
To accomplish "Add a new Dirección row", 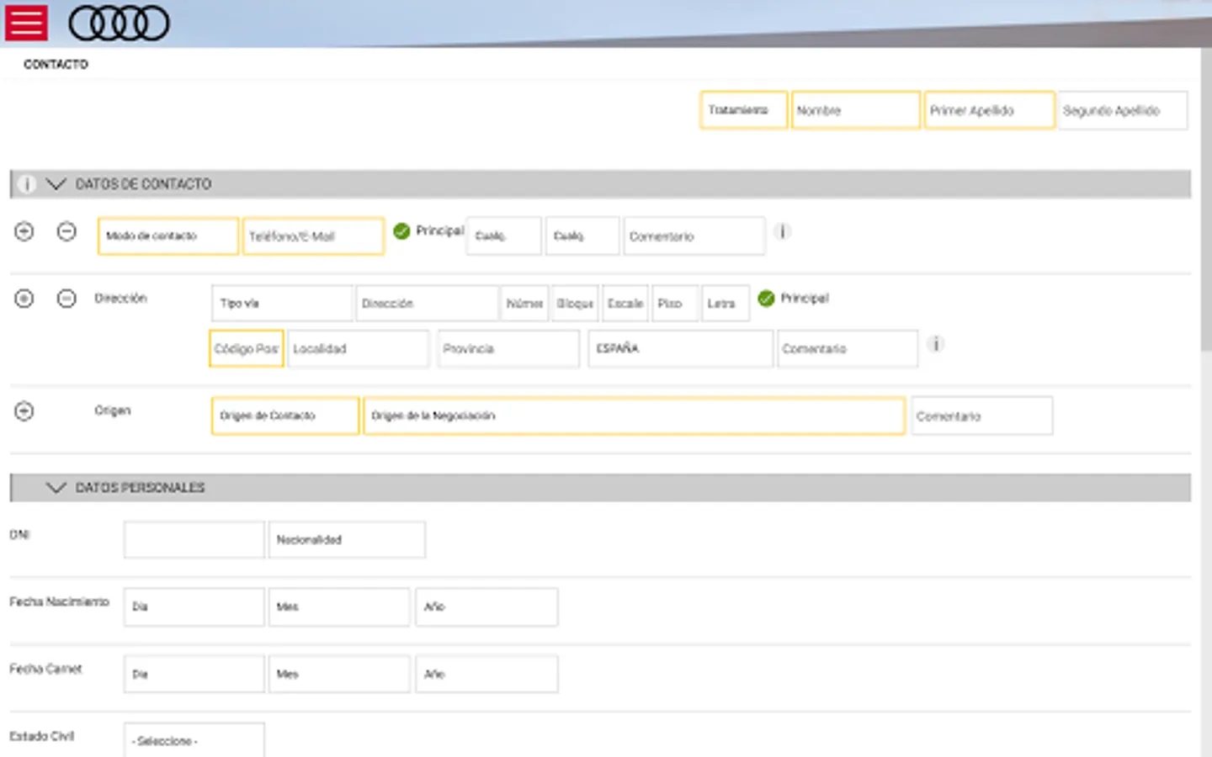I will click(24, 299).
